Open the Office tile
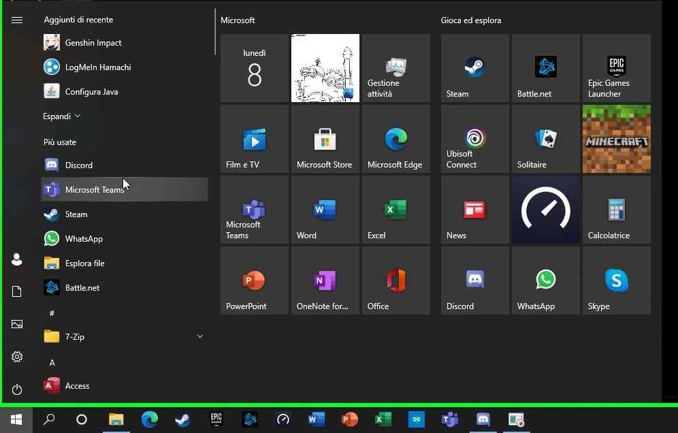Screen dimensions: 678x433 (x=396, y=280)
